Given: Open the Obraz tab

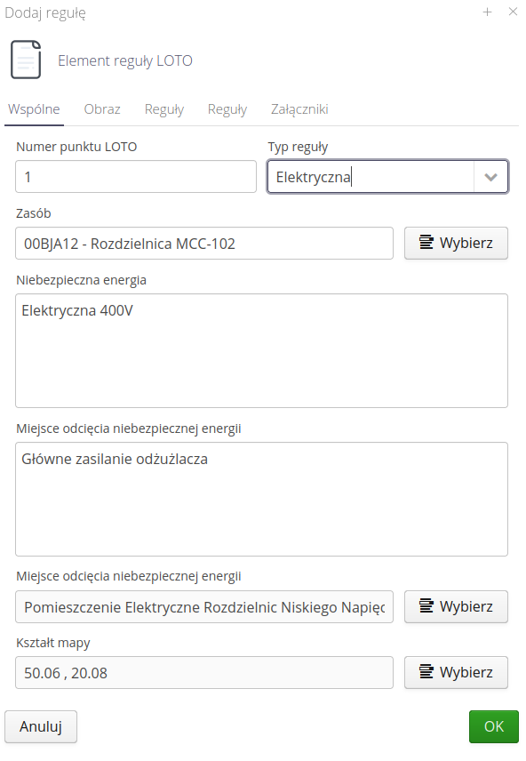Looking at the screenshot, I should [102, 109].
